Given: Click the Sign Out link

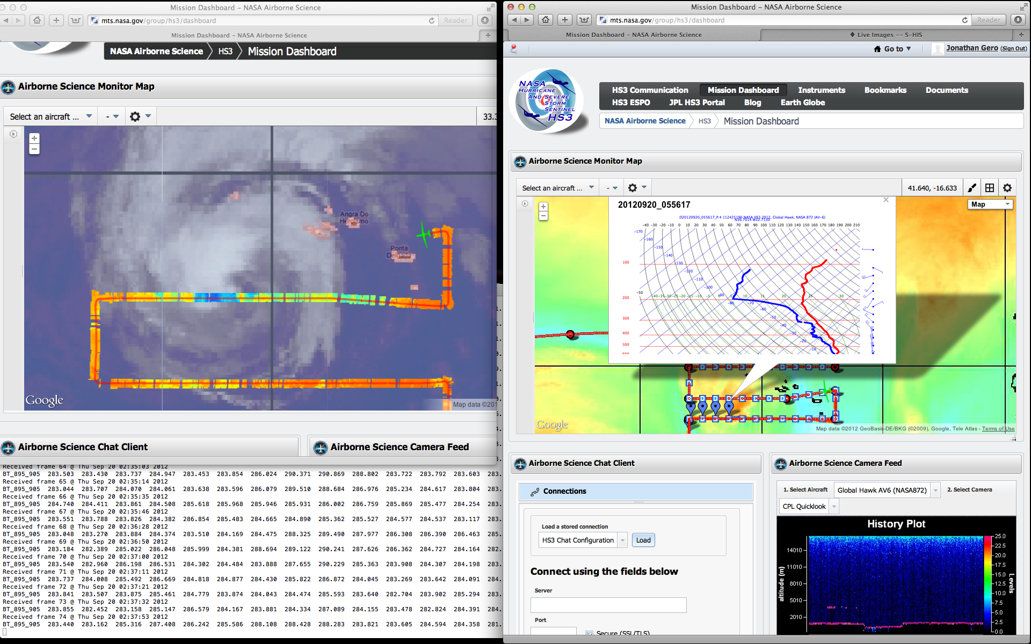Looking at the screenshot, I should [x=1014, y=49].
